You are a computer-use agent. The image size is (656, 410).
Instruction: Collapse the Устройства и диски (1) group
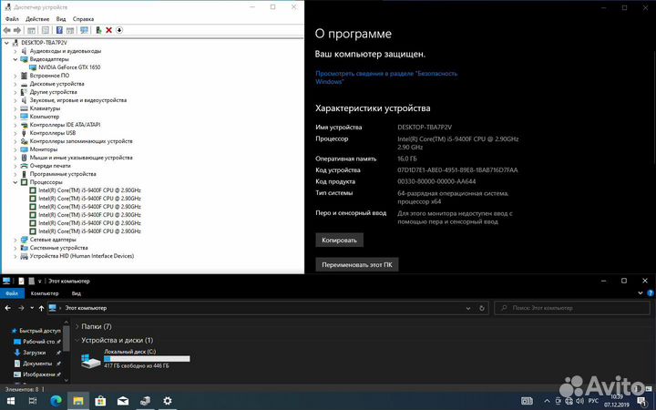pos(77,340)
